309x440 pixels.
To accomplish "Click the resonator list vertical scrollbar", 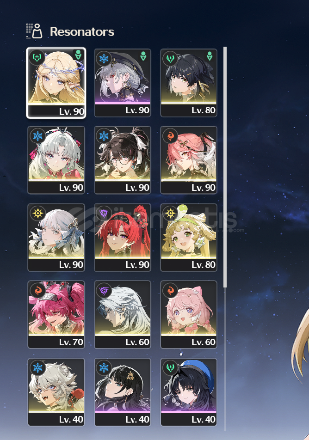I will click(225, 167).
